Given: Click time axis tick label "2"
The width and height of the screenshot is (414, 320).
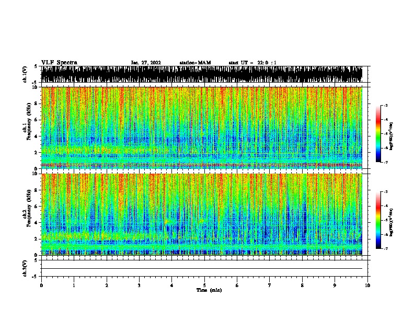Looking at the screenshot, I should [107, 285].
